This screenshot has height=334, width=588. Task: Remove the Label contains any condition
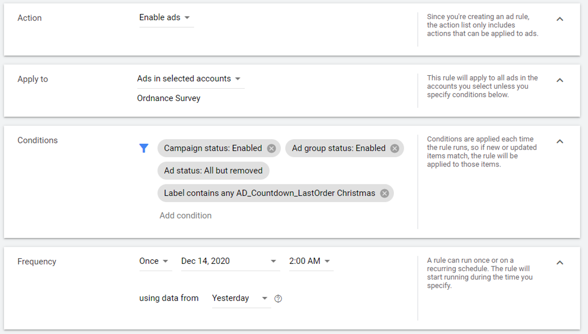tap(385, 193)
